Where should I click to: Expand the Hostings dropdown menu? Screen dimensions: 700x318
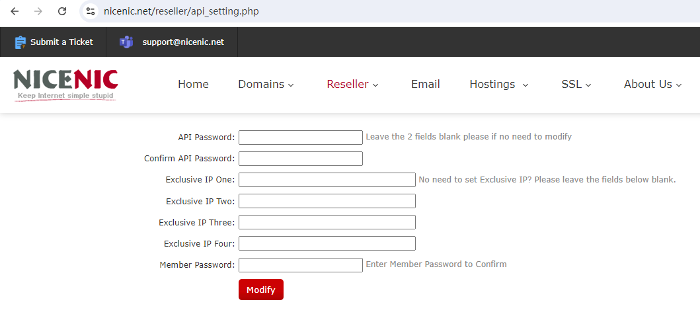tap(499, 85)
